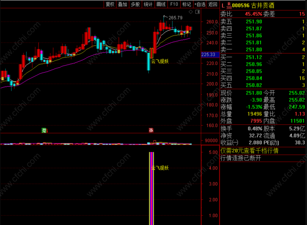Click the 260.0 price axis label
Screen dimensions: 307x225
point(212,22)
